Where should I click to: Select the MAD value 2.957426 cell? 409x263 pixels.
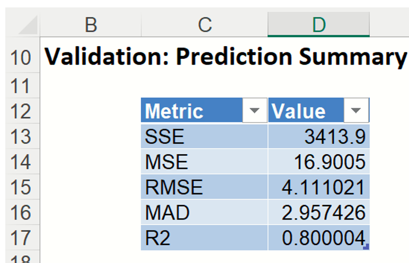pyautogui.click(x=318, y=213)
